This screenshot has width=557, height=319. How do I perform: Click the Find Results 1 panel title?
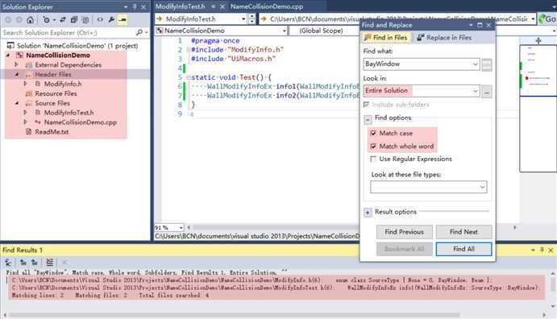(x=23, y=251)
